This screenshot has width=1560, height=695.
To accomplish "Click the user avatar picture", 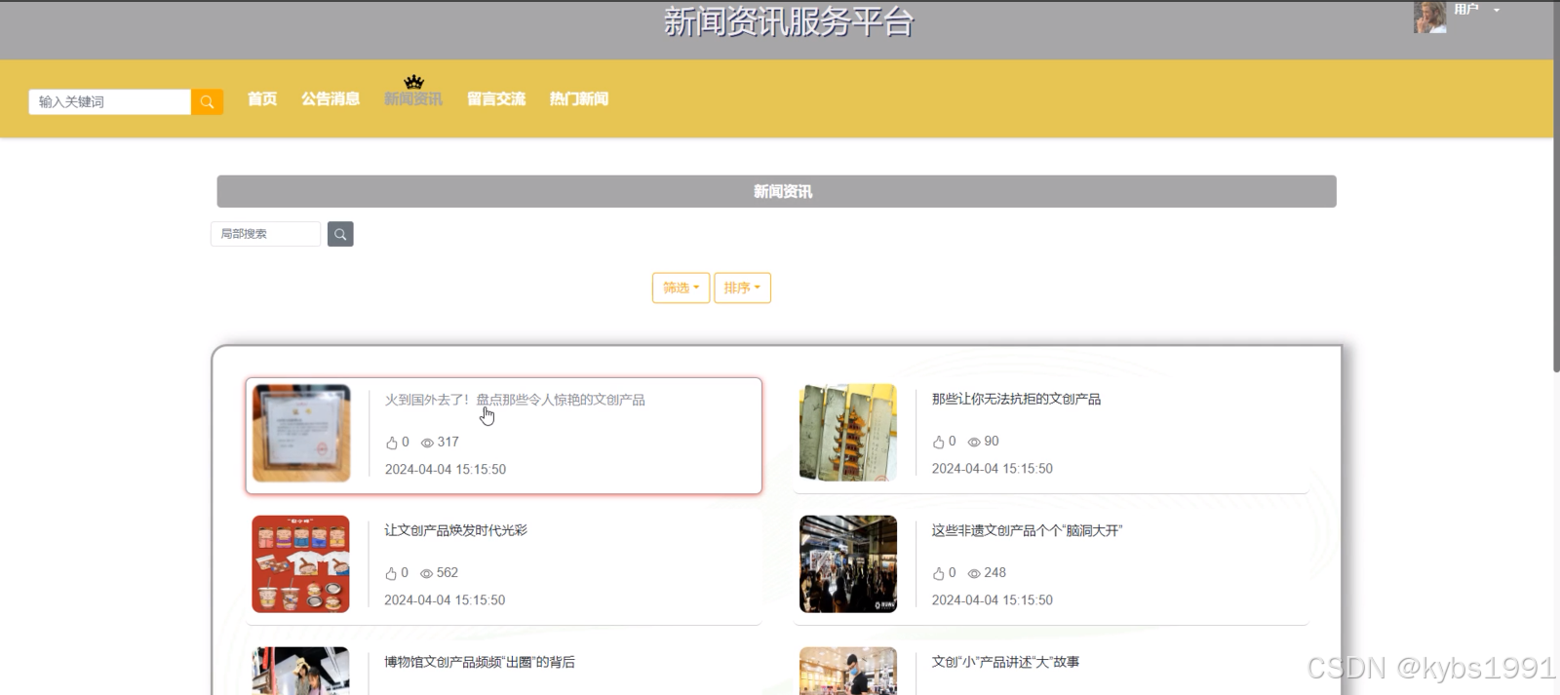I will pyautogui.click(x=1430, y=17).
